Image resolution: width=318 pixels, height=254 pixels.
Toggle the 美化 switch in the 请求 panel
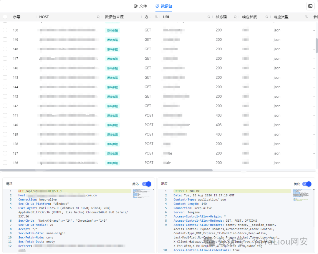tap(147, 184)
